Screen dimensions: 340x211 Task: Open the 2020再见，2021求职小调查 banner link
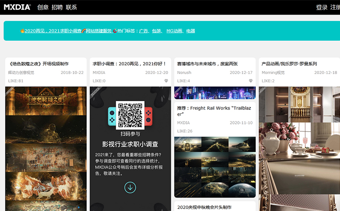click(x=53, y=31)
